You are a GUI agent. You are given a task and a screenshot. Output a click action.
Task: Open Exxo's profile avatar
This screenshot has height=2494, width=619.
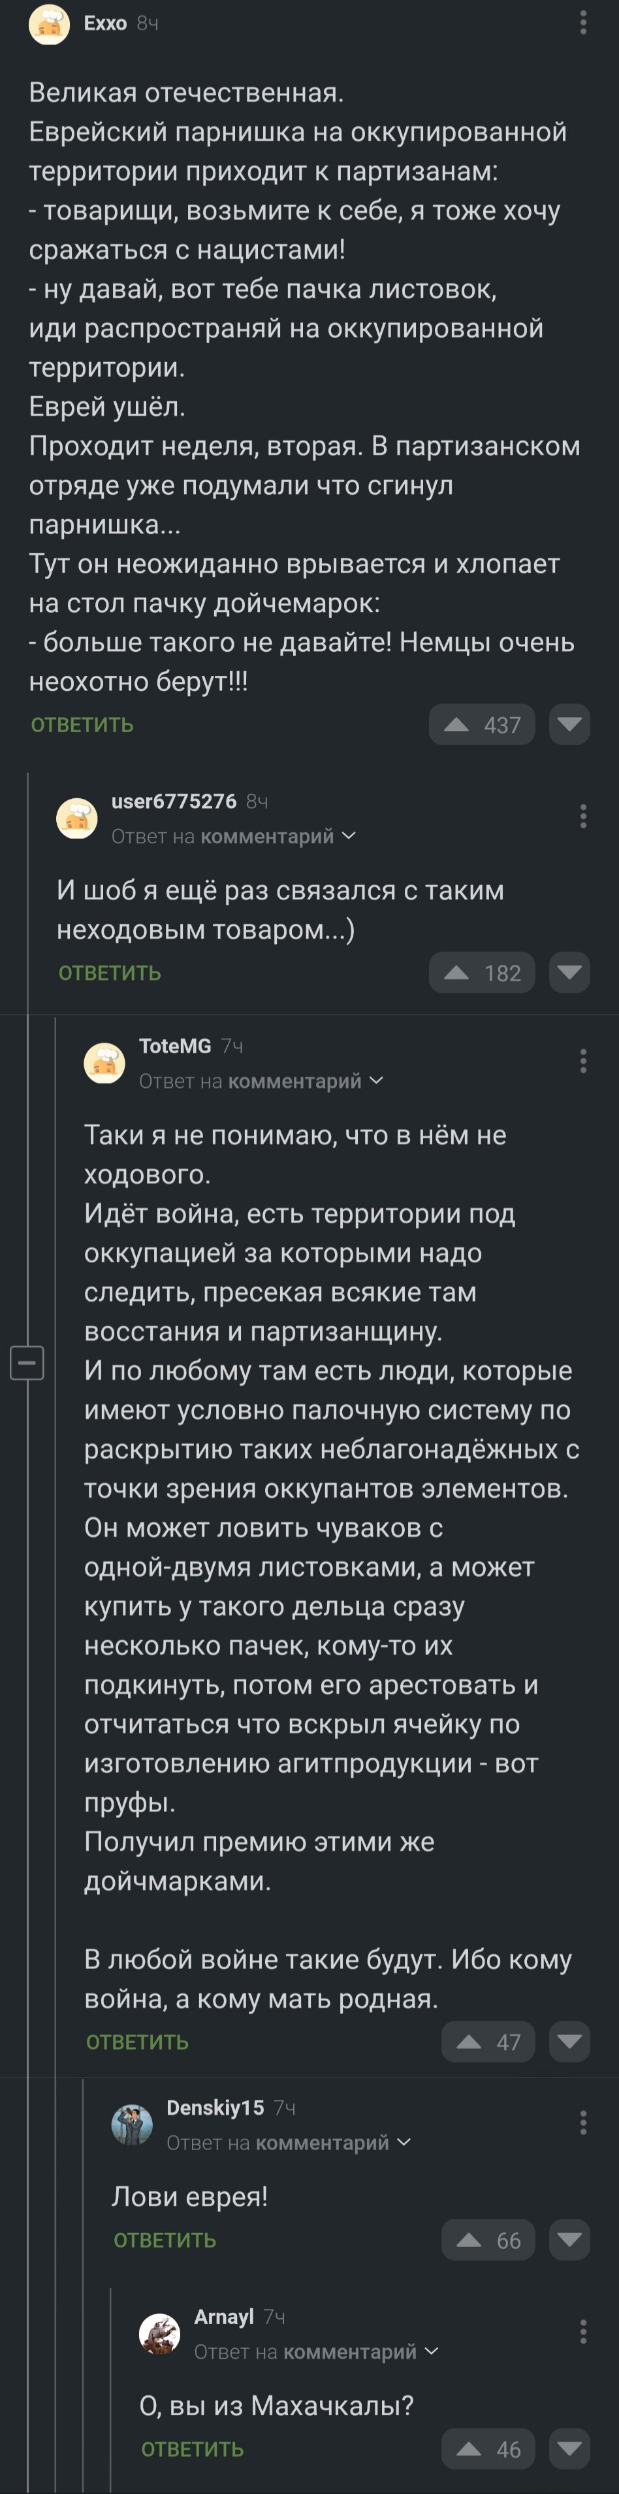point(50,24)
